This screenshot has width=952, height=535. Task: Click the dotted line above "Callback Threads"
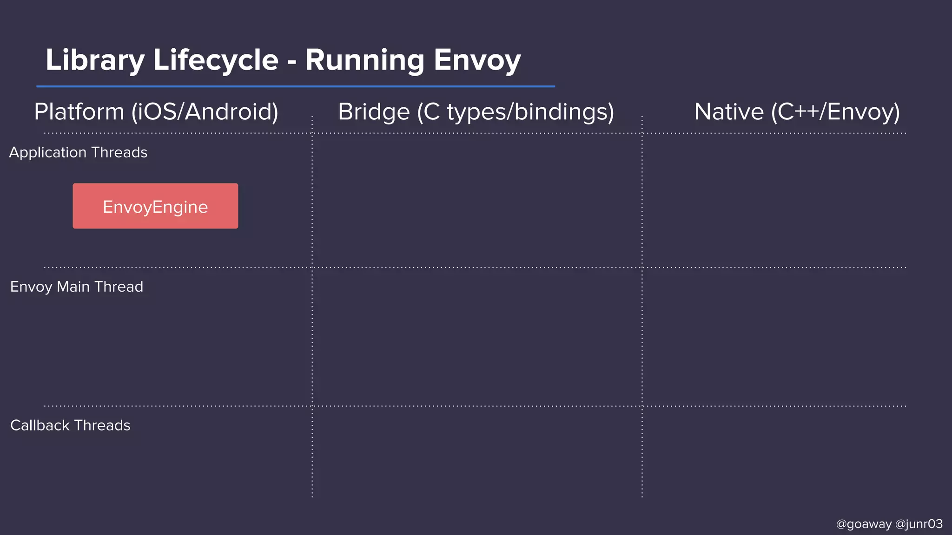click(177, 406)
